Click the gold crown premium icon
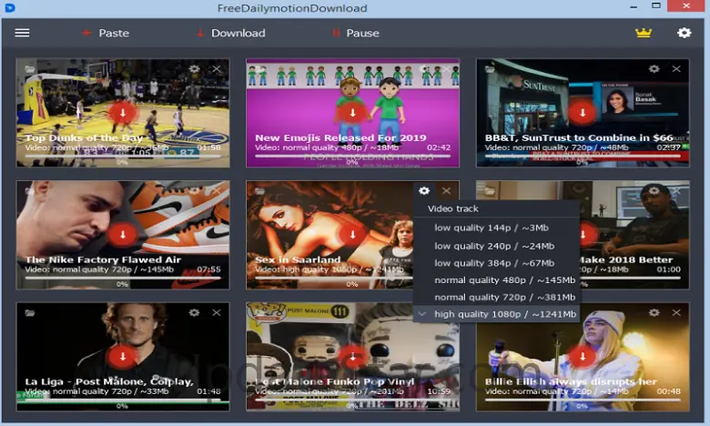 pos(644,33)
